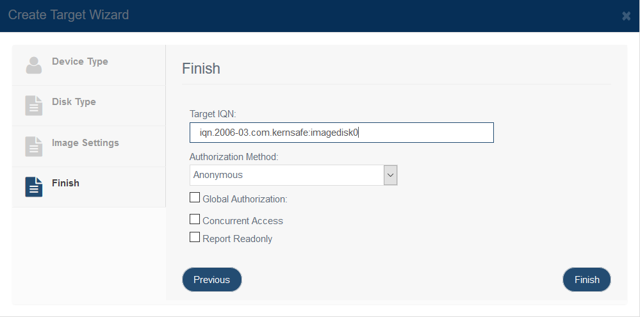Click the Device Type person icon
The width and height of the screenshot is (640, 317).
[34, 65]
